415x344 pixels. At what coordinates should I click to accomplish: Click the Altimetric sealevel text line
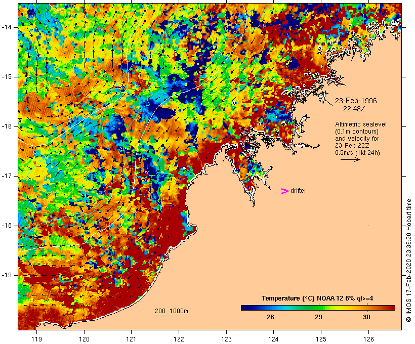point(361,124)
